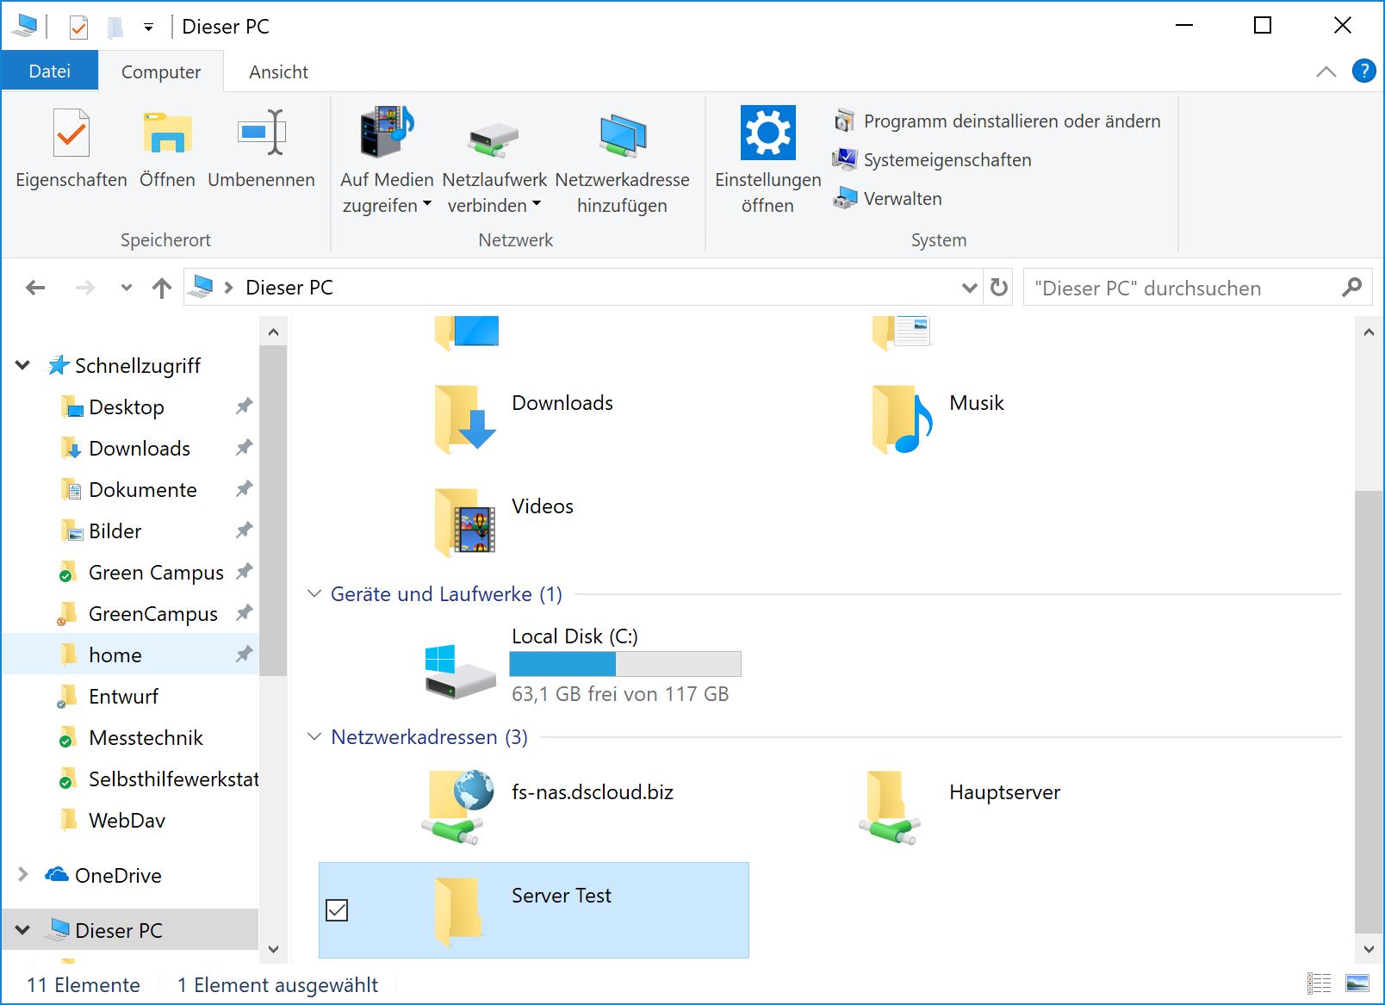Click Programm deinstallieren oder ändern

(997, 121)
